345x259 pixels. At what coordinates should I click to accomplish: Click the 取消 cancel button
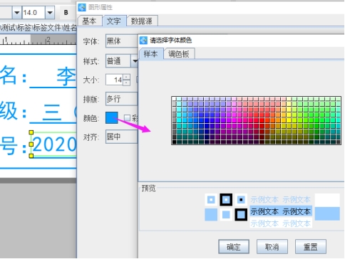[x=272, y=247]
